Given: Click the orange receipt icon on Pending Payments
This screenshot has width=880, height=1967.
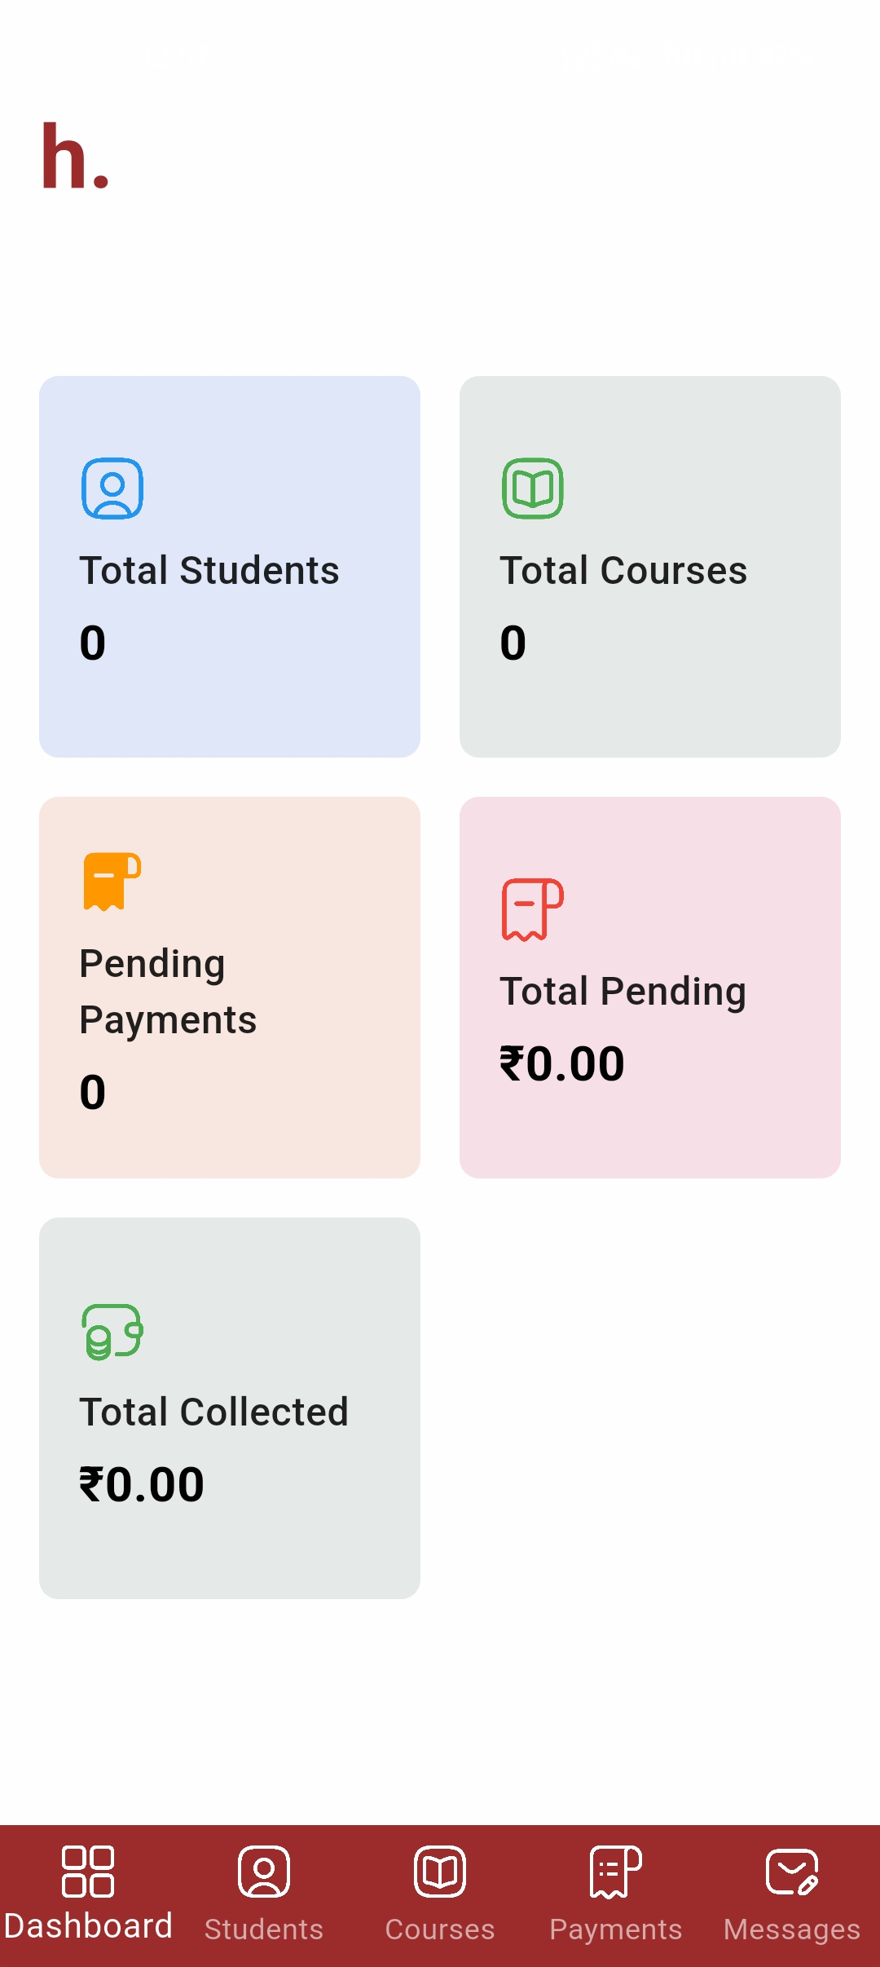Looking at the screenshot, I should click(112, 882).
